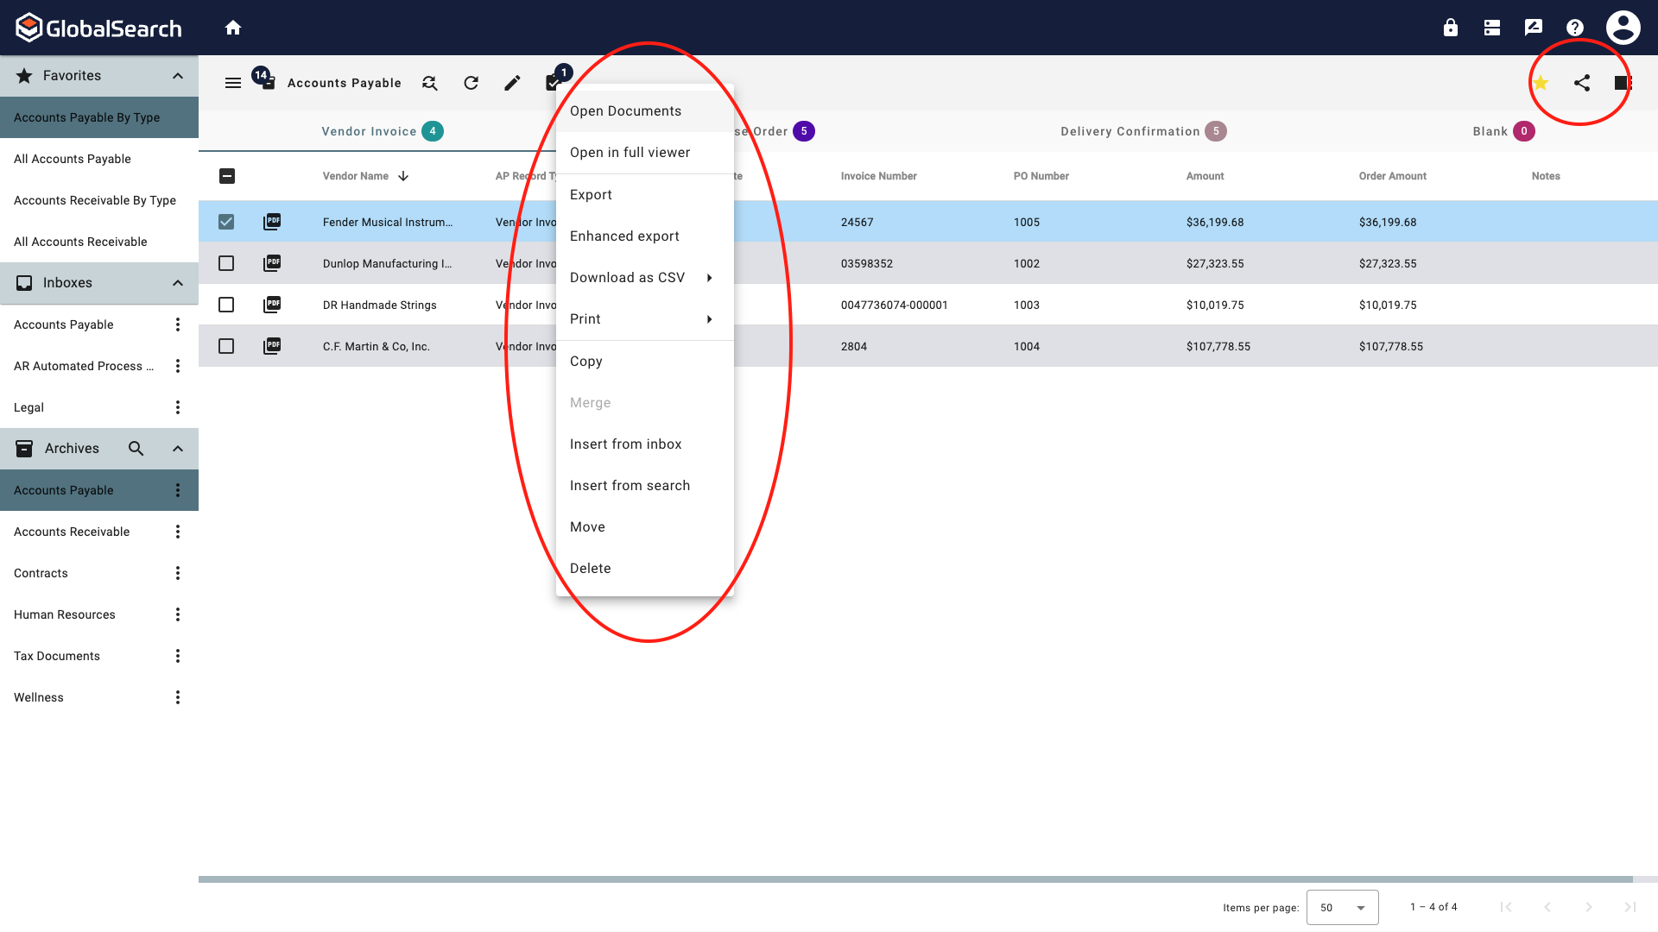Refresh the Accounts Payable search results
Screen dimensions: 1658x932
[x=471, y=83]
